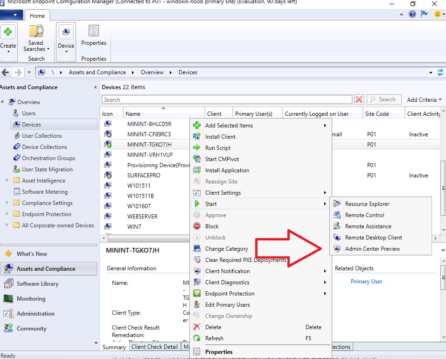Collapse the Overview tree node
This screenshot has width=446, height=359.
pyautogui.click(x=2, y=101)
